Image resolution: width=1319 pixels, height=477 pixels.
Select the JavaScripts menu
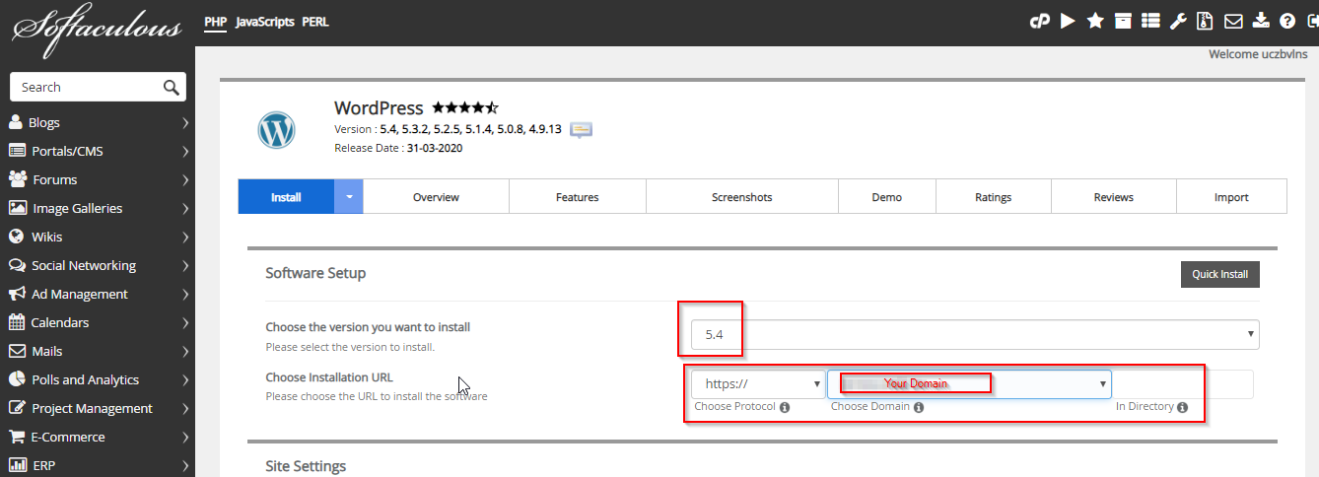click(x=265, y=21)
